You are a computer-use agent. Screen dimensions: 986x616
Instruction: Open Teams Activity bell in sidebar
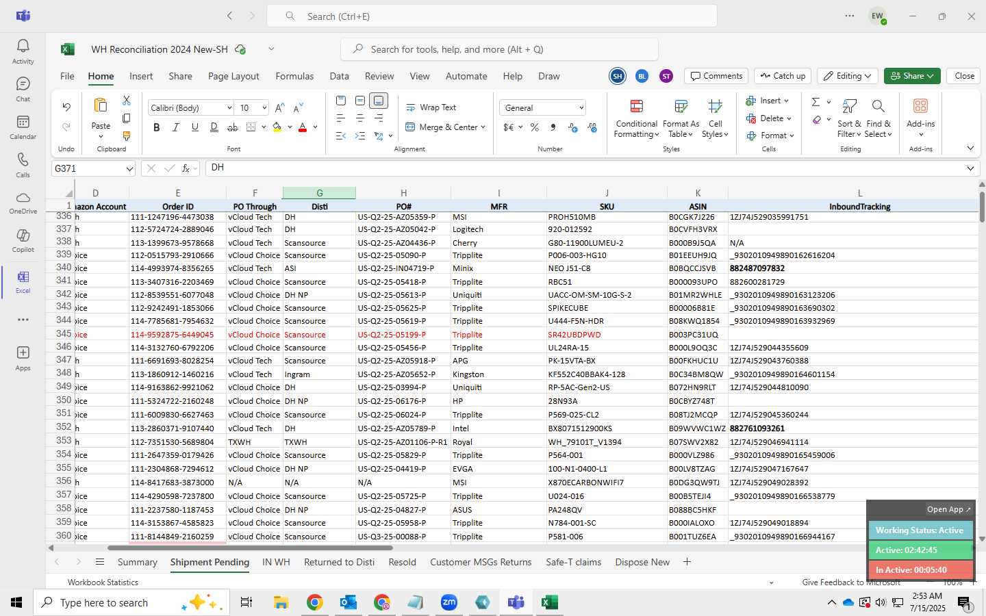[23, 51]
